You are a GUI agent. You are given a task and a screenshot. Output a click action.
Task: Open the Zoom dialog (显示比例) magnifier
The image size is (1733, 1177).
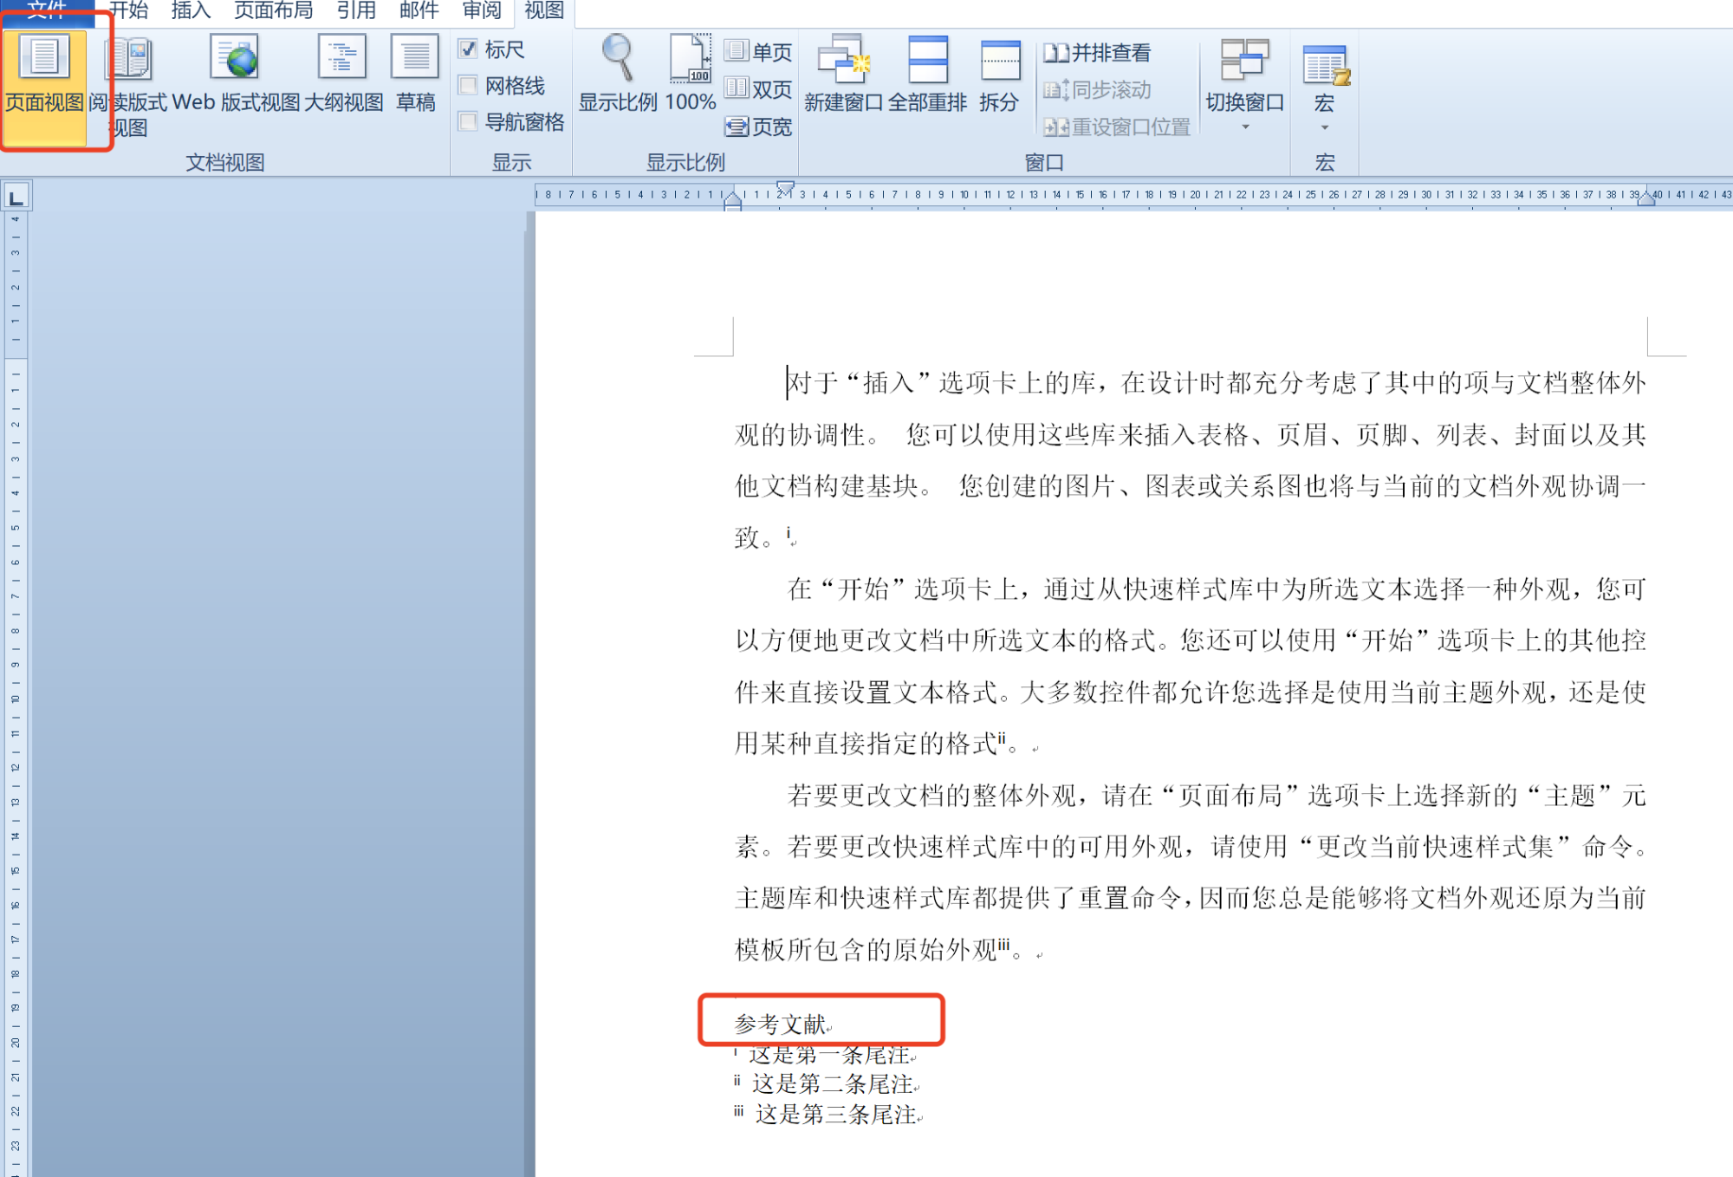pos(618,76)
